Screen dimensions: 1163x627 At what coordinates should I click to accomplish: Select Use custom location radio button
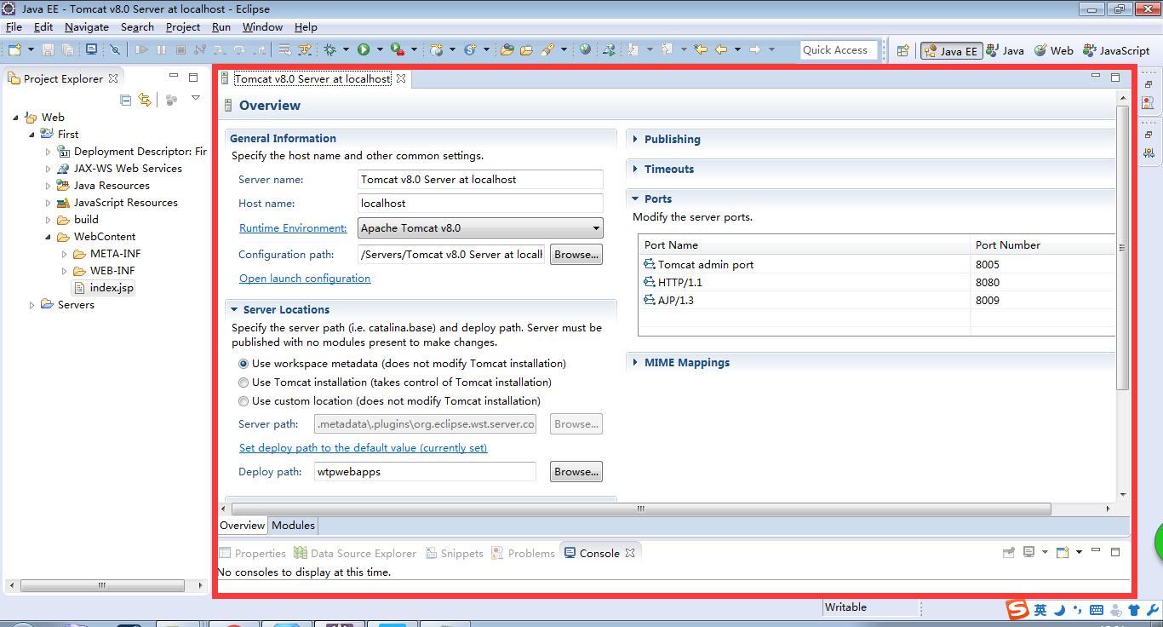click(243, 401)
